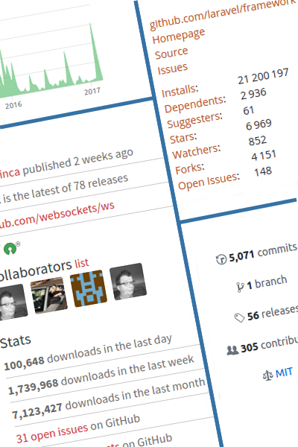Click the rightmost collaborator avatar with glasses
Viewport: 298px width, 447px height.
pos(128,282)
